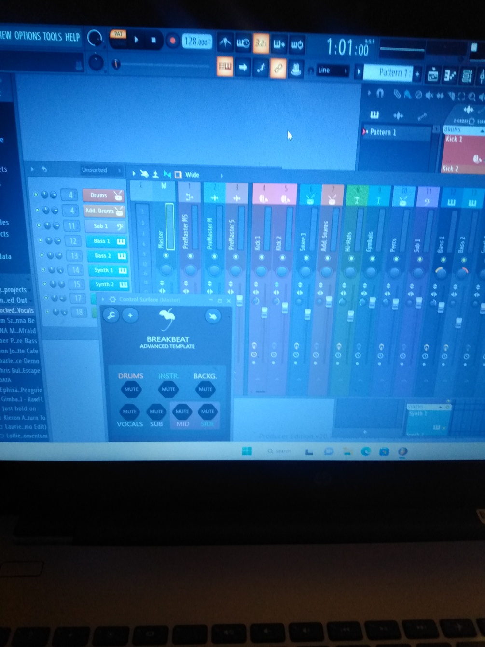485x647 pixels.
Task: Click the transport Play button
Action: [136, 40]
